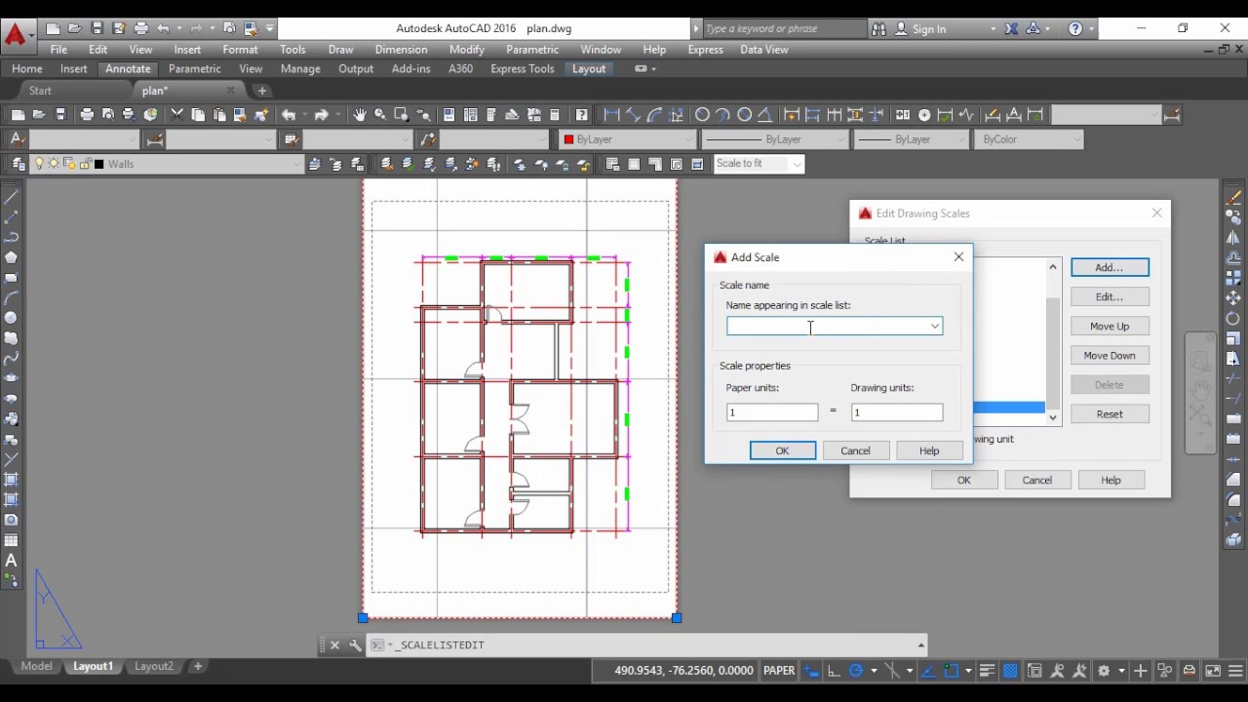This screenshot has width=1248, height=702.
Task: Select the Arc Length dimension tool
Action: pyautogui.click(x=655, y=114)
